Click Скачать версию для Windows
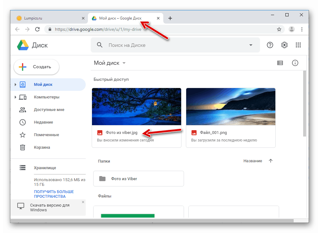The width and height of the screenshot is (319, 233). tap(50, 208)
